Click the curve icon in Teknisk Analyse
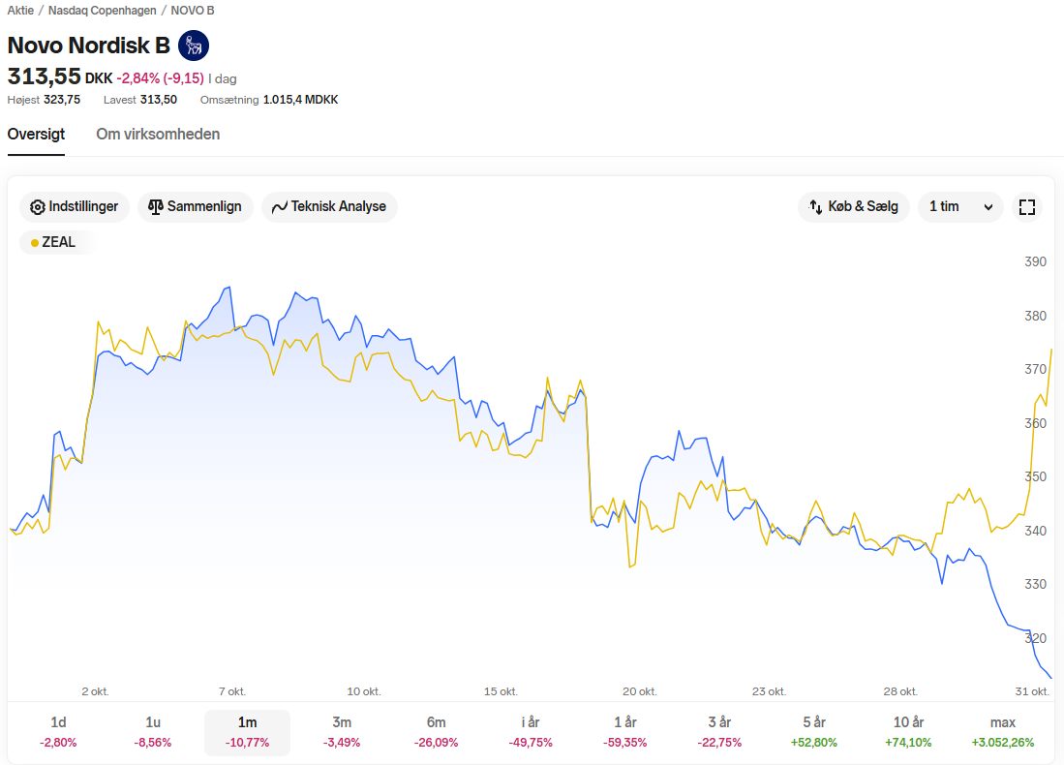 tap(280, 207)
